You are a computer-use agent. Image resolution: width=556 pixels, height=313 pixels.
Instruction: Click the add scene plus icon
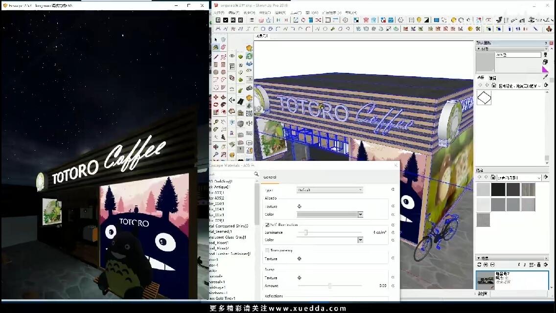[x=486, y=265]
